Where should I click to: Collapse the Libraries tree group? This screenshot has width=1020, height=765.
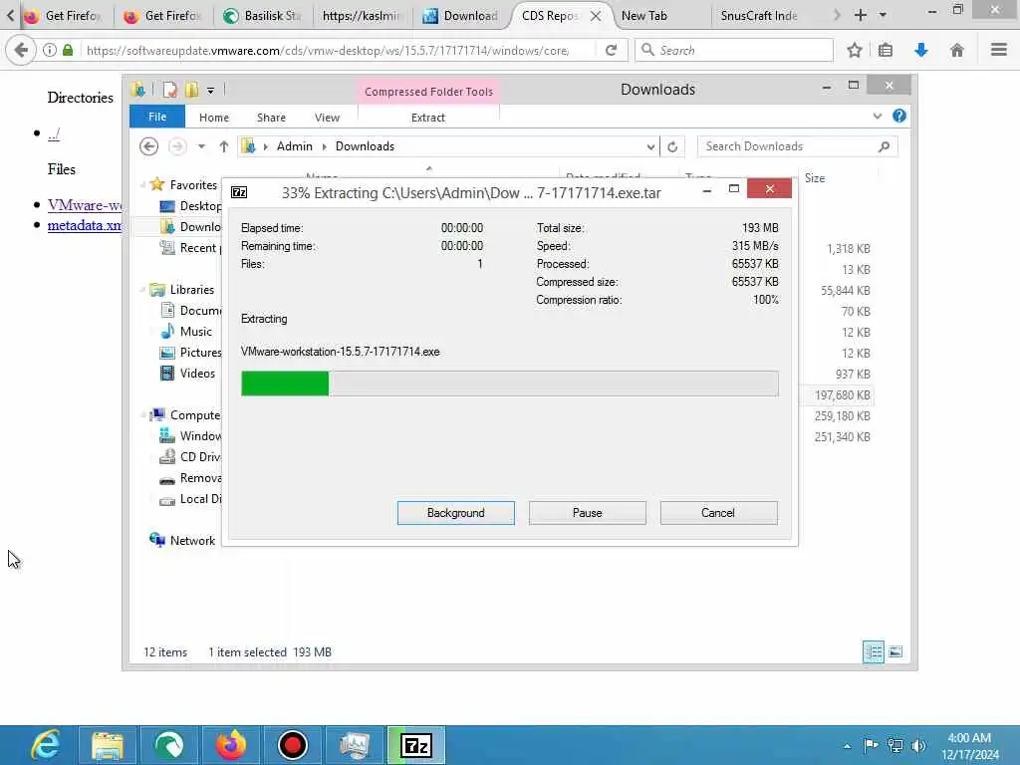[x=142, y=290]
